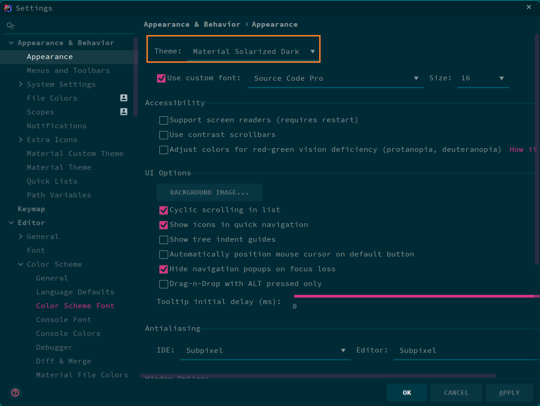The image size is (540, 406).
Task: Open Path Variables settings
Action: point(59,195)
